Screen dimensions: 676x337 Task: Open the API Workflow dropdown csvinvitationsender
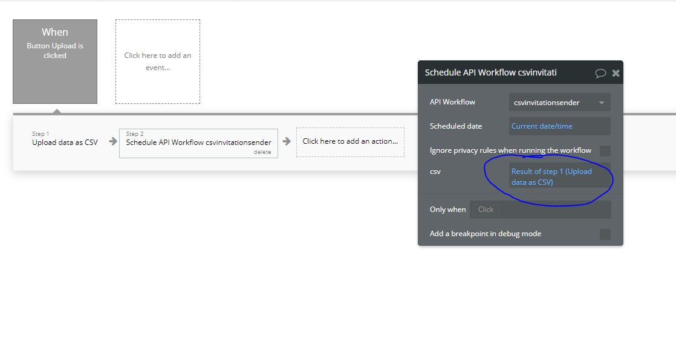pos(559,103)
